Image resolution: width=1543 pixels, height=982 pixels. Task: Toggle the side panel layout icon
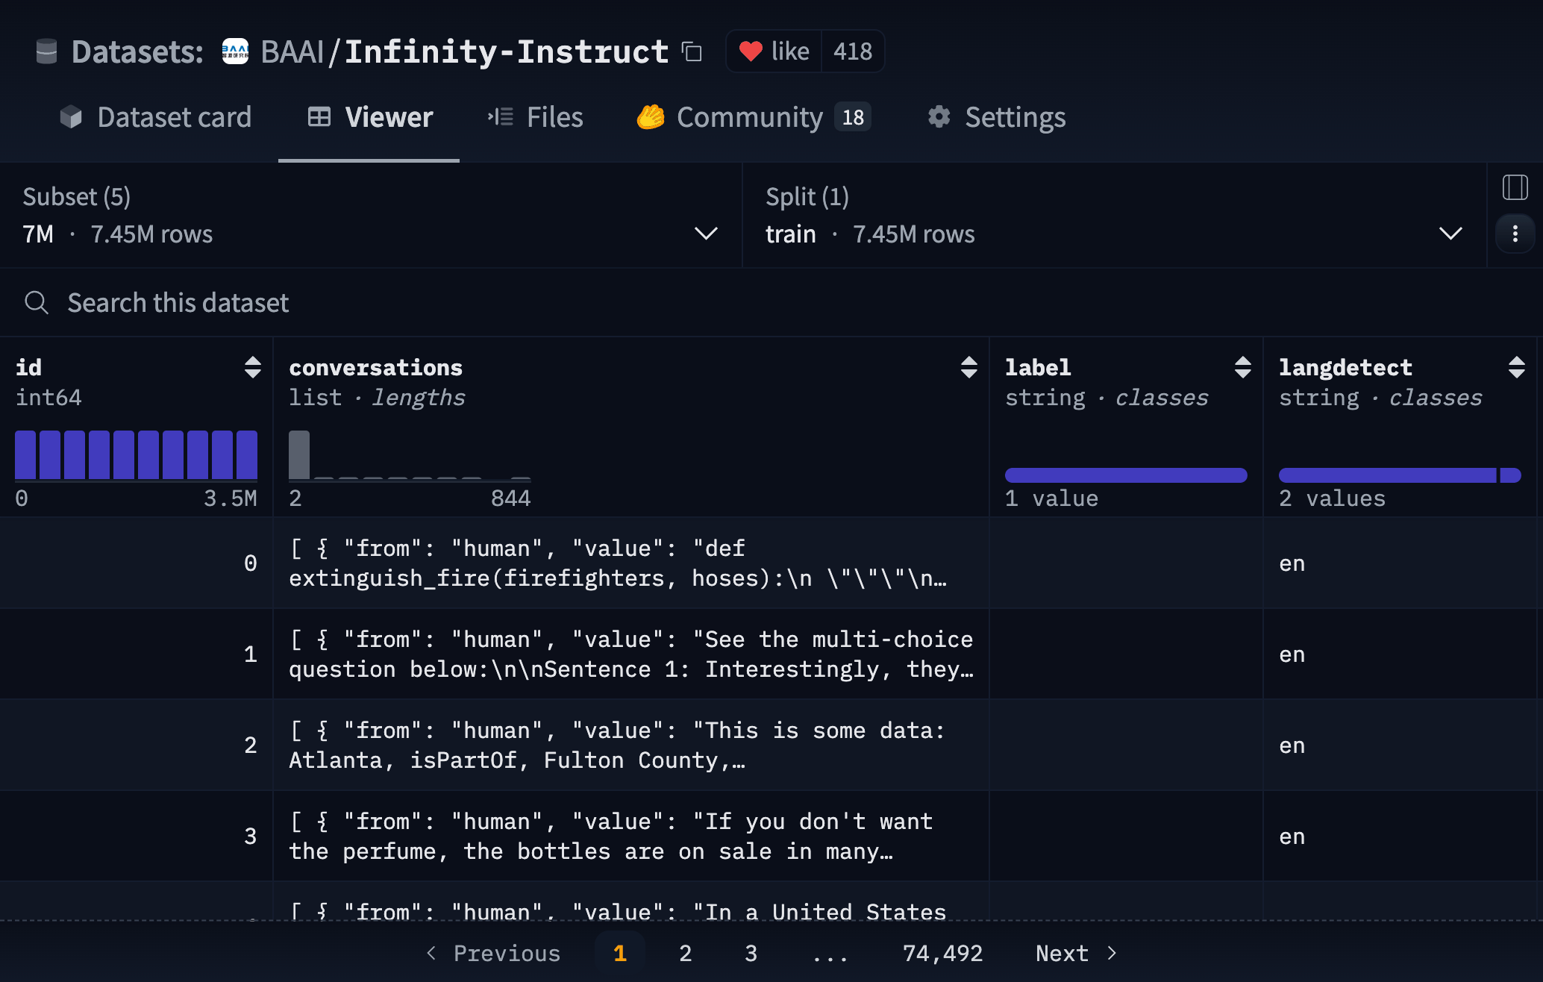[x=1515, y=187]
